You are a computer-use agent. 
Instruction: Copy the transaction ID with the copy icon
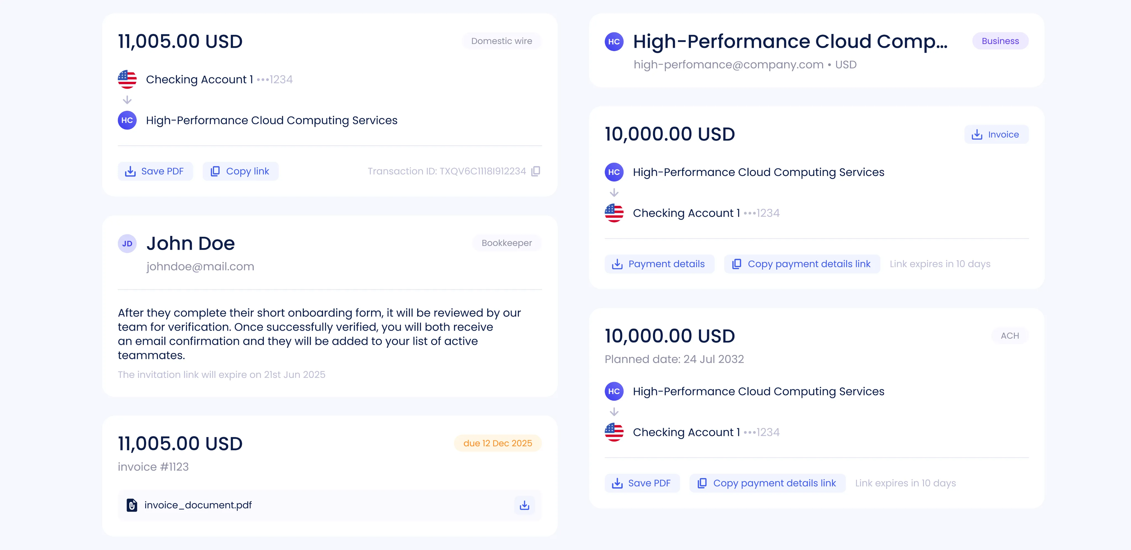pos(536,171)
